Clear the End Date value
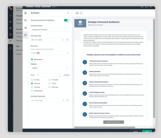Viewport: 161px width, 138px height. 63,100
